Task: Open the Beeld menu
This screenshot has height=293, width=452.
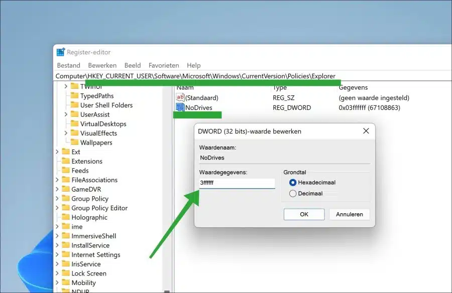Action: (133, 65)
